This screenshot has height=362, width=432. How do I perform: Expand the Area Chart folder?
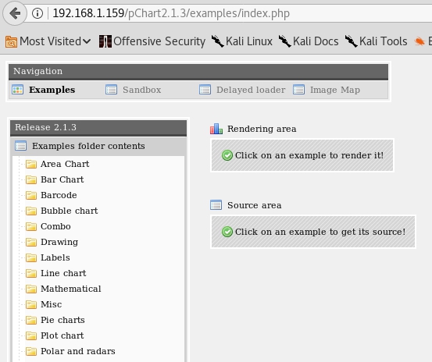[65, 164]
